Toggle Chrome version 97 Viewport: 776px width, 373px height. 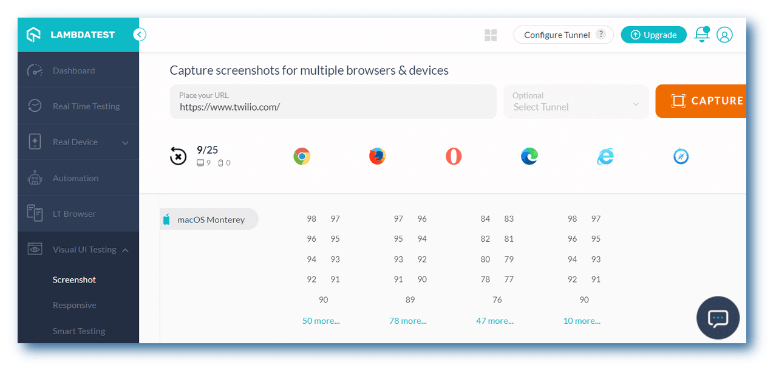(x=335, y=219)
